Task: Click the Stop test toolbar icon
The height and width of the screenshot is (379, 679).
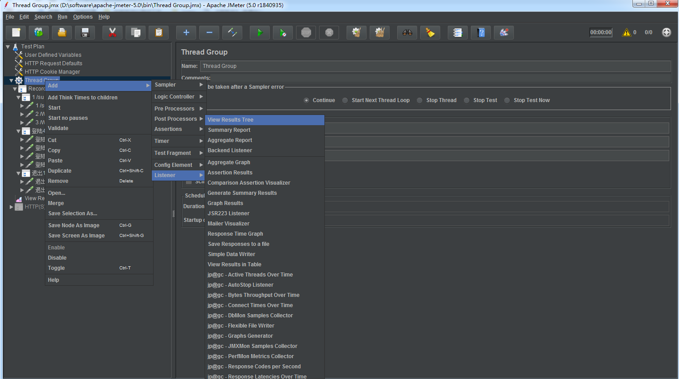Action: click(306, 32)
